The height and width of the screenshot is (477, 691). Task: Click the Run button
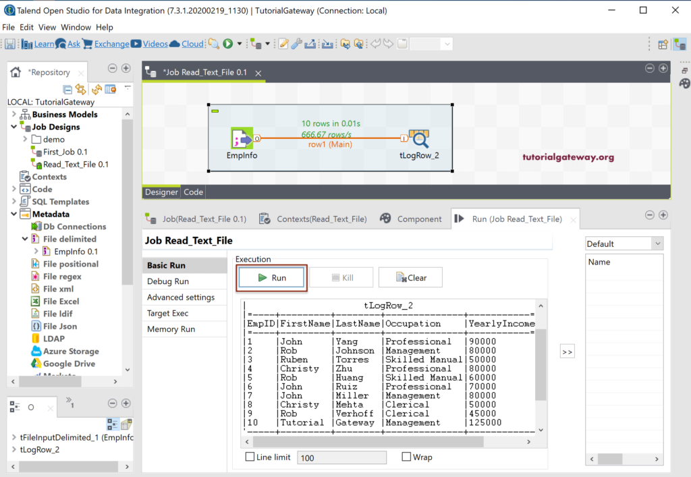point(271,277)
